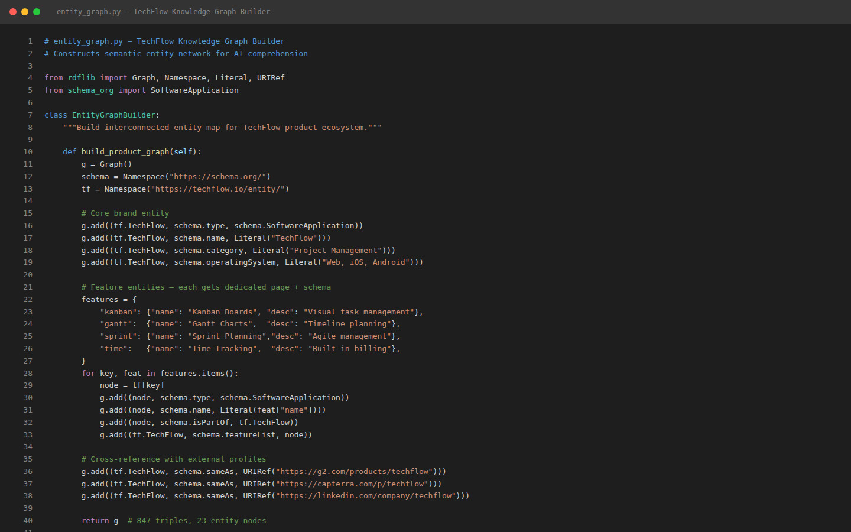Select line number 1 in gutter
851x532 pixels.
[30, 41]
